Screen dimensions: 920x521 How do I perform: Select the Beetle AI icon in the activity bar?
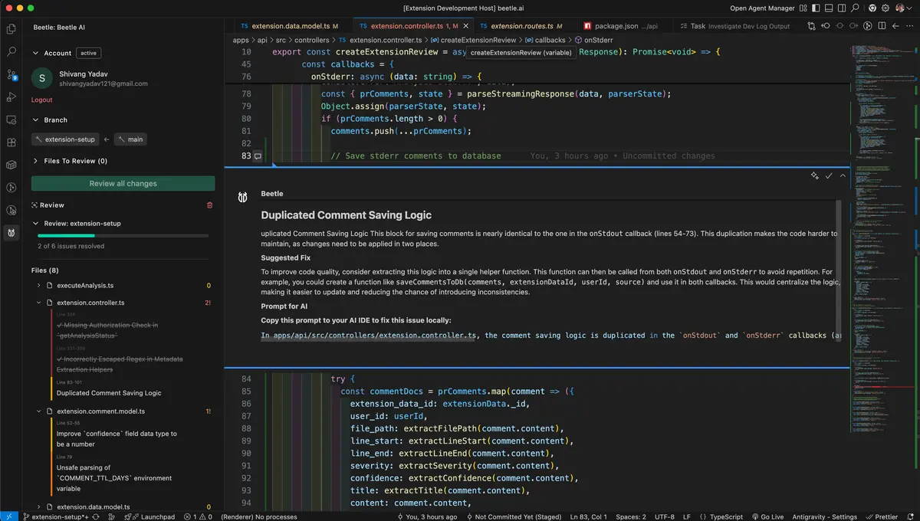point(11,234)
